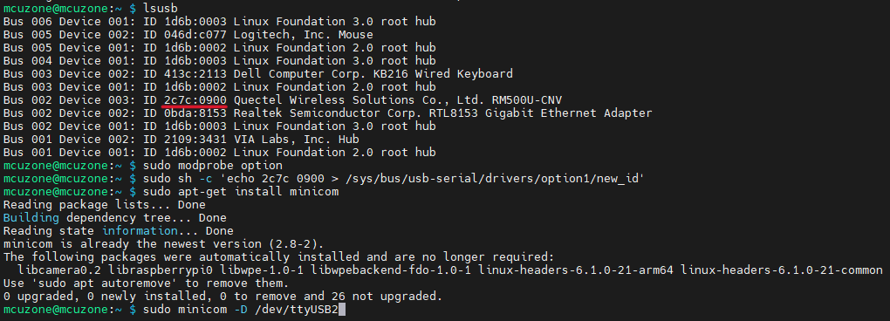Click the Dell KB216 Wired Keyboard entry
Screen dimensions: 890x321
coord(373,74)
